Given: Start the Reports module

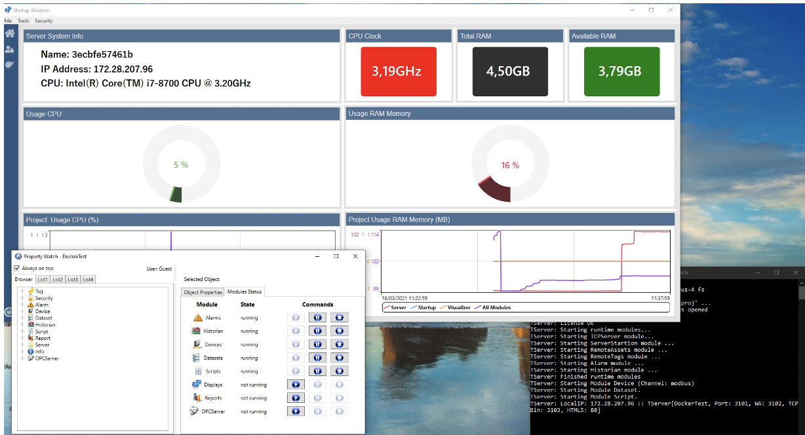Looking at the screenshot, I should coord(296,398).
